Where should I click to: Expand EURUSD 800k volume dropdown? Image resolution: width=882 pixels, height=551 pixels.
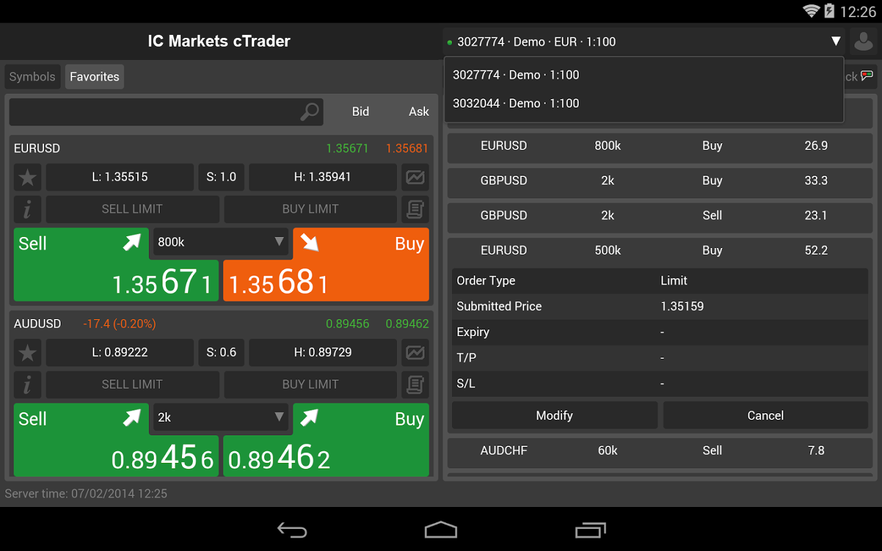(221, 242)
